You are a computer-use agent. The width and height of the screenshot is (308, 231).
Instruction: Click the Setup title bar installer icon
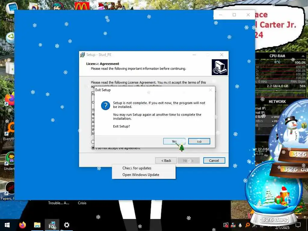click(x=82, y=55)
